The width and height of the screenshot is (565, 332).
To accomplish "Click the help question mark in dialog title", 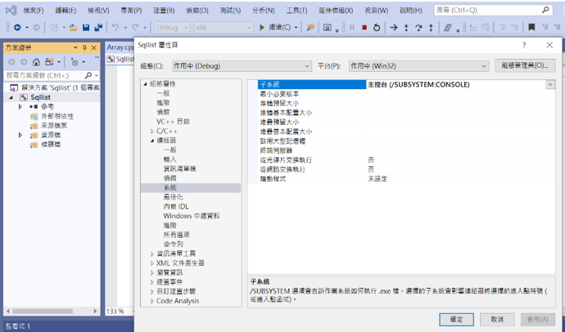I will click(524, 45).
